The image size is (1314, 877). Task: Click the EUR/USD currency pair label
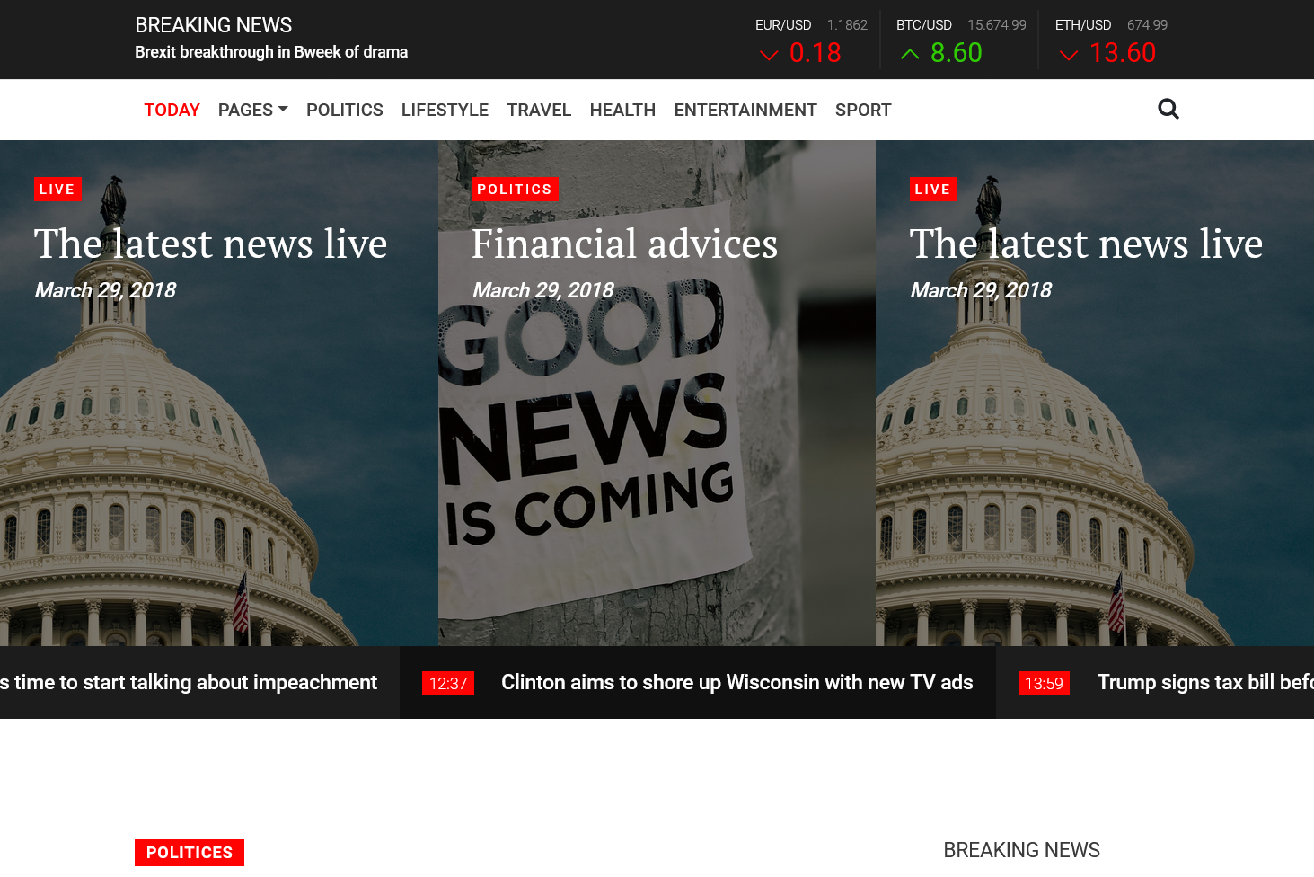tap(783, 25)
